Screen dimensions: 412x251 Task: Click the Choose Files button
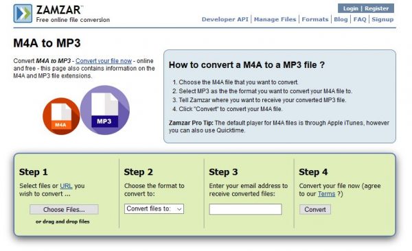coord(64,210)
